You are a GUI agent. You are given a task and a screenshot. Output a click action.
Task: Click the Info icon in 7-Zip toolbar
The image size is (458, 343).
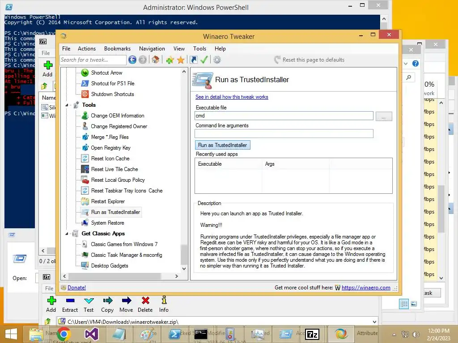point(164,300)
